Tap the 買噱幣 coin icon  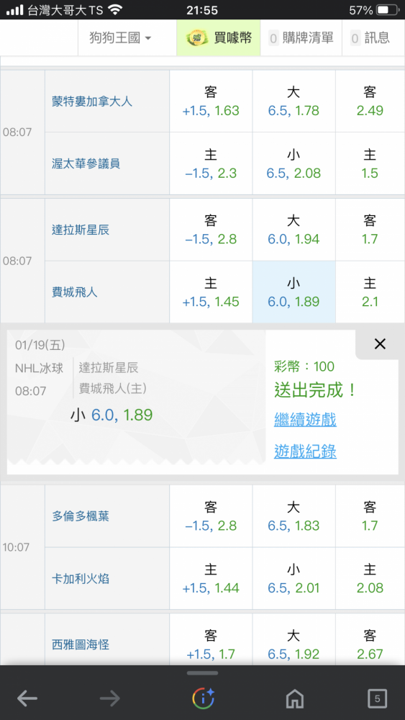tap(197, 38)
